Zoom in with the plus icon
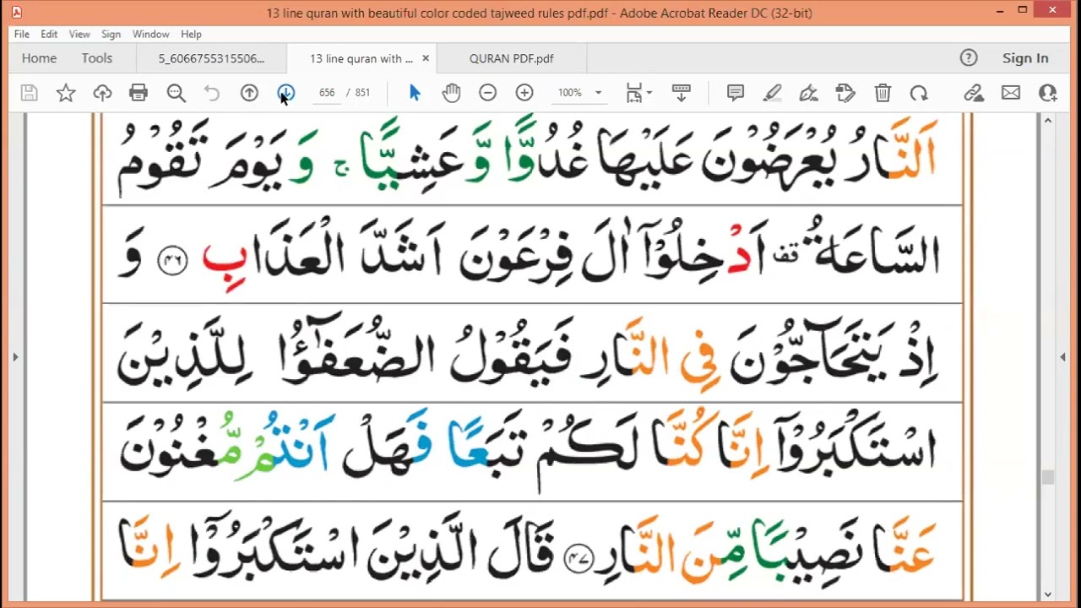The width and height of the screenshot is (1081, 608). click(x=524, y=93)
